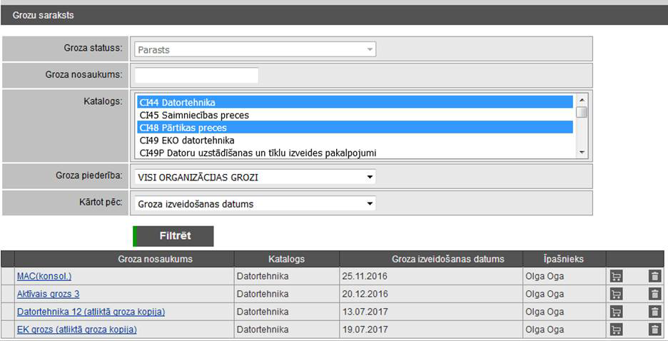Delete the MAC(konsol.) basket via trash icon

point(654,276)
